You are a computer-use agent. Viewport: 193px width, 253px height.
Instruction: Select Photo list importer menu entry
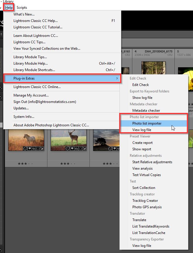tap(147, 123)
